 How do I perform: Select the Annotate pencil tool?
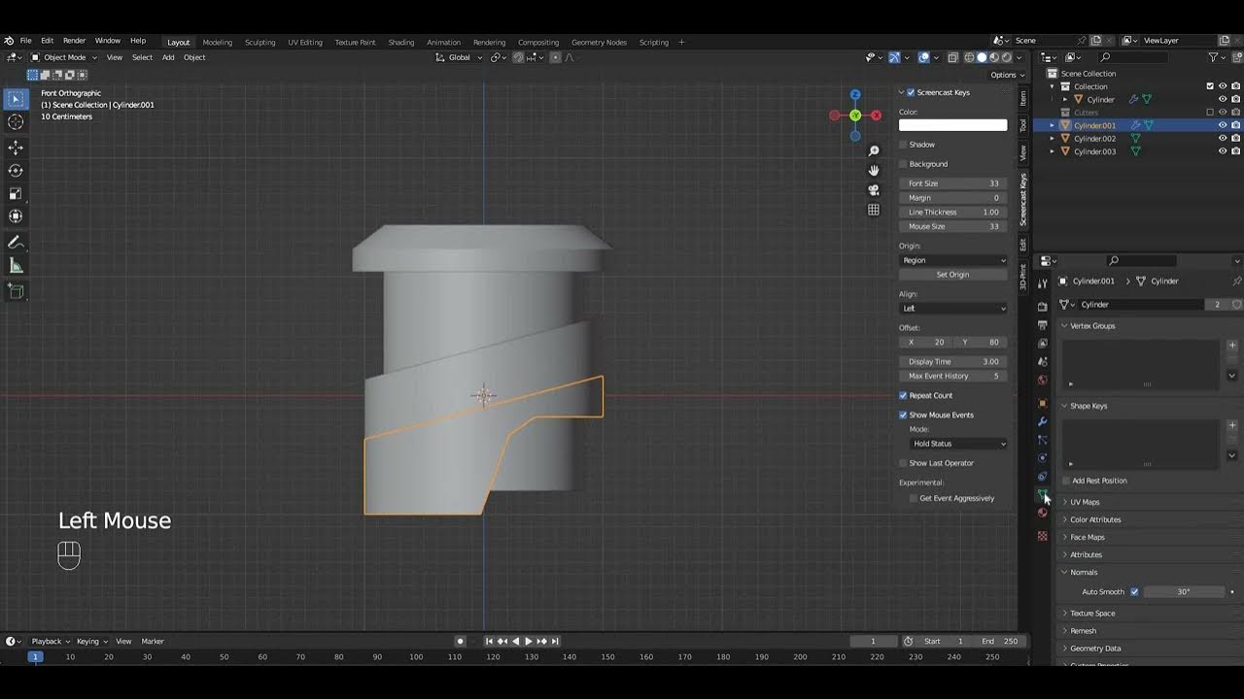pos(16,243)
